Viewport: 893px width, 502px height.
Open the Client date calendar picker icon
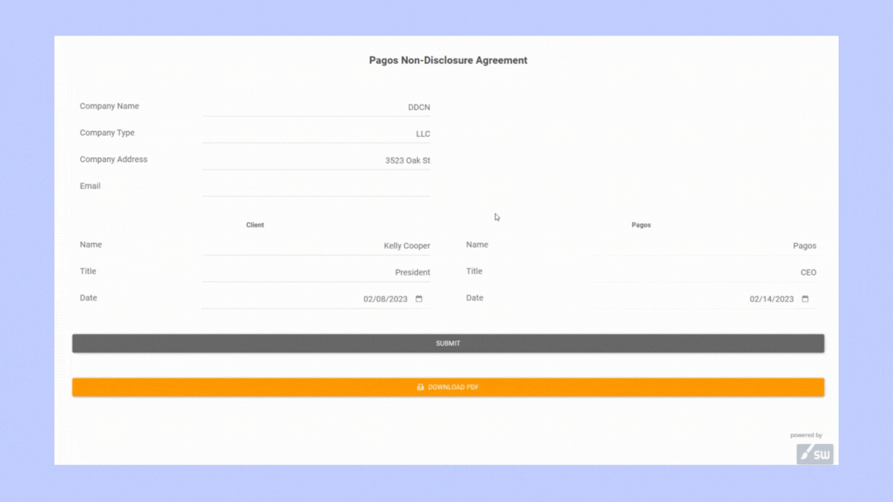point(419,299)
